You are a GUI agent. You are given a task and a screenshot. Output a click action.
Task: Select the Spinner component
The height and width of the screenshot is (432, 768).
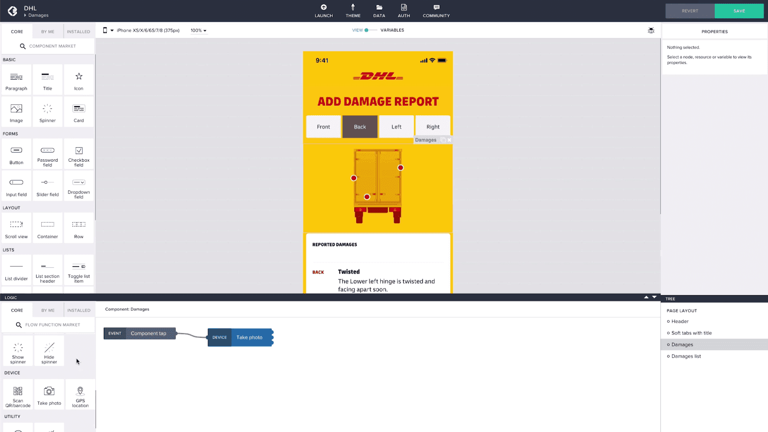coord(48,112)
